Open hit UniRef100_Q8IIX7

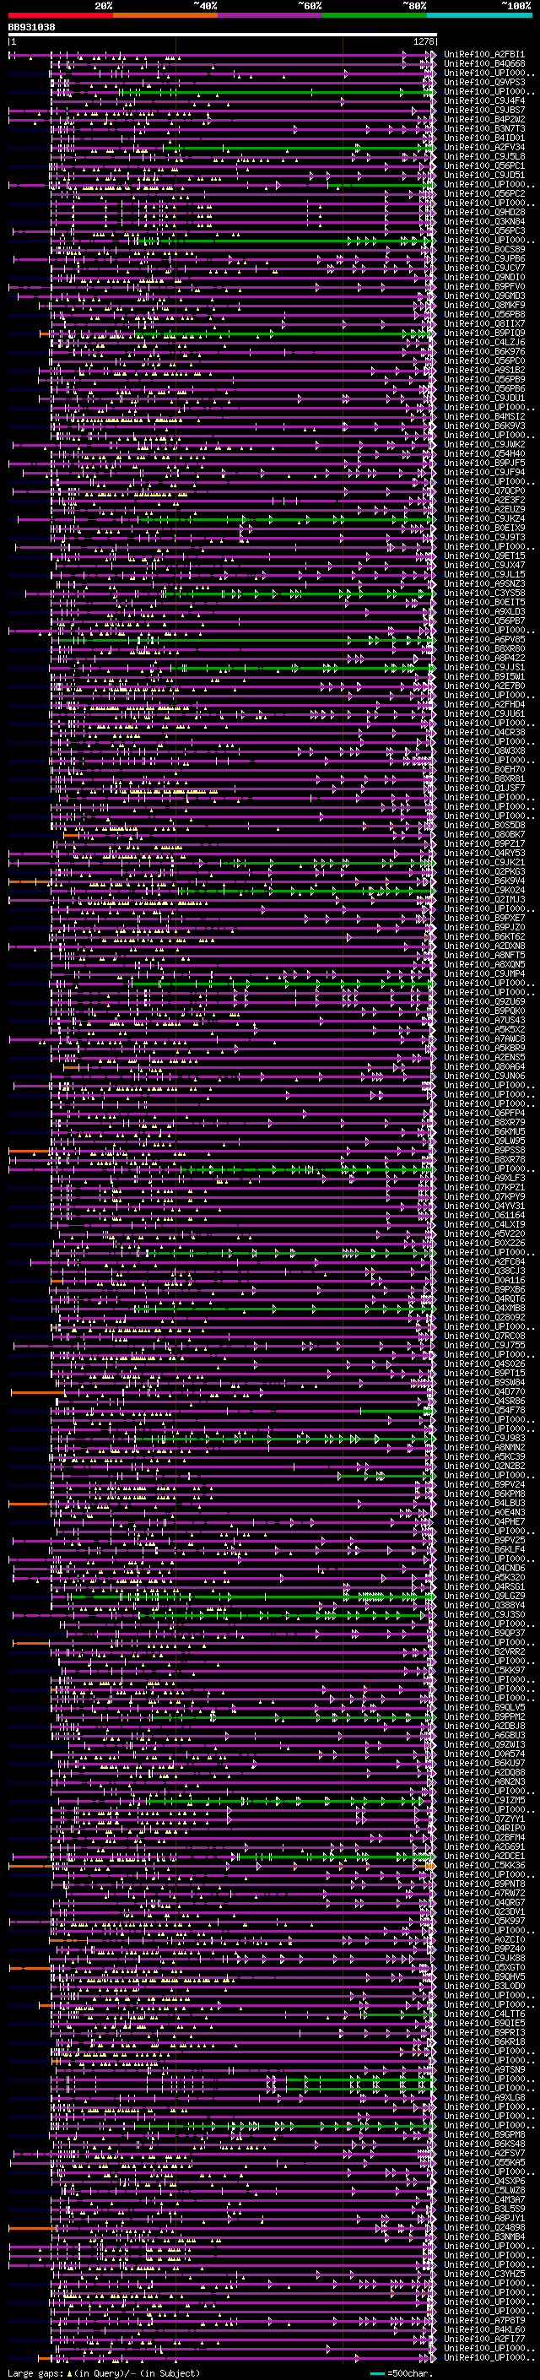(484, 324)
